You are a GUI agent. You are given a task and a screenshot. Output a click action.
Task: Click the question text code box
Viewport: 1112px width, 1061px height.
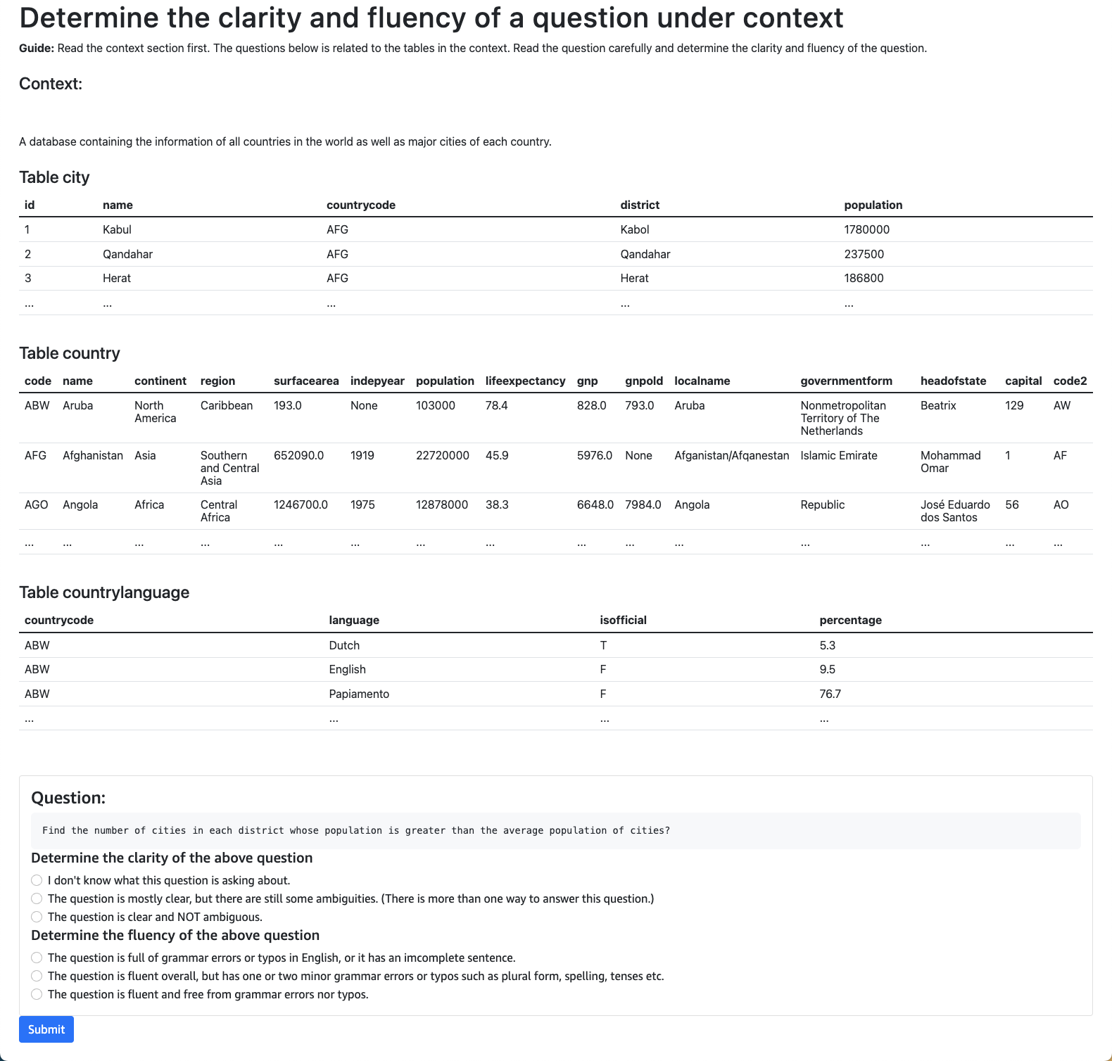tap(556, 831)
